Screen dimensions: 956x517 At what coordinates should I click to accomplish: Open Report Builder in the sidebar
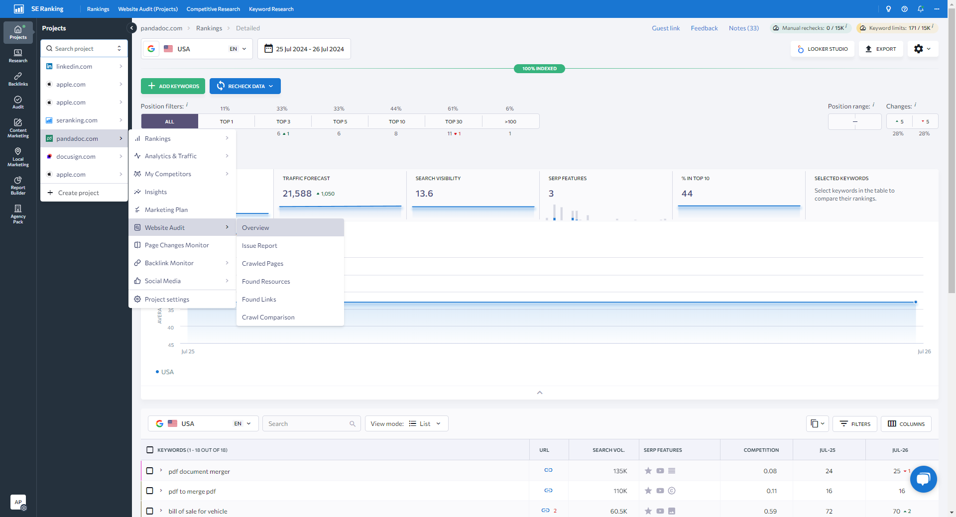[18, 185]
